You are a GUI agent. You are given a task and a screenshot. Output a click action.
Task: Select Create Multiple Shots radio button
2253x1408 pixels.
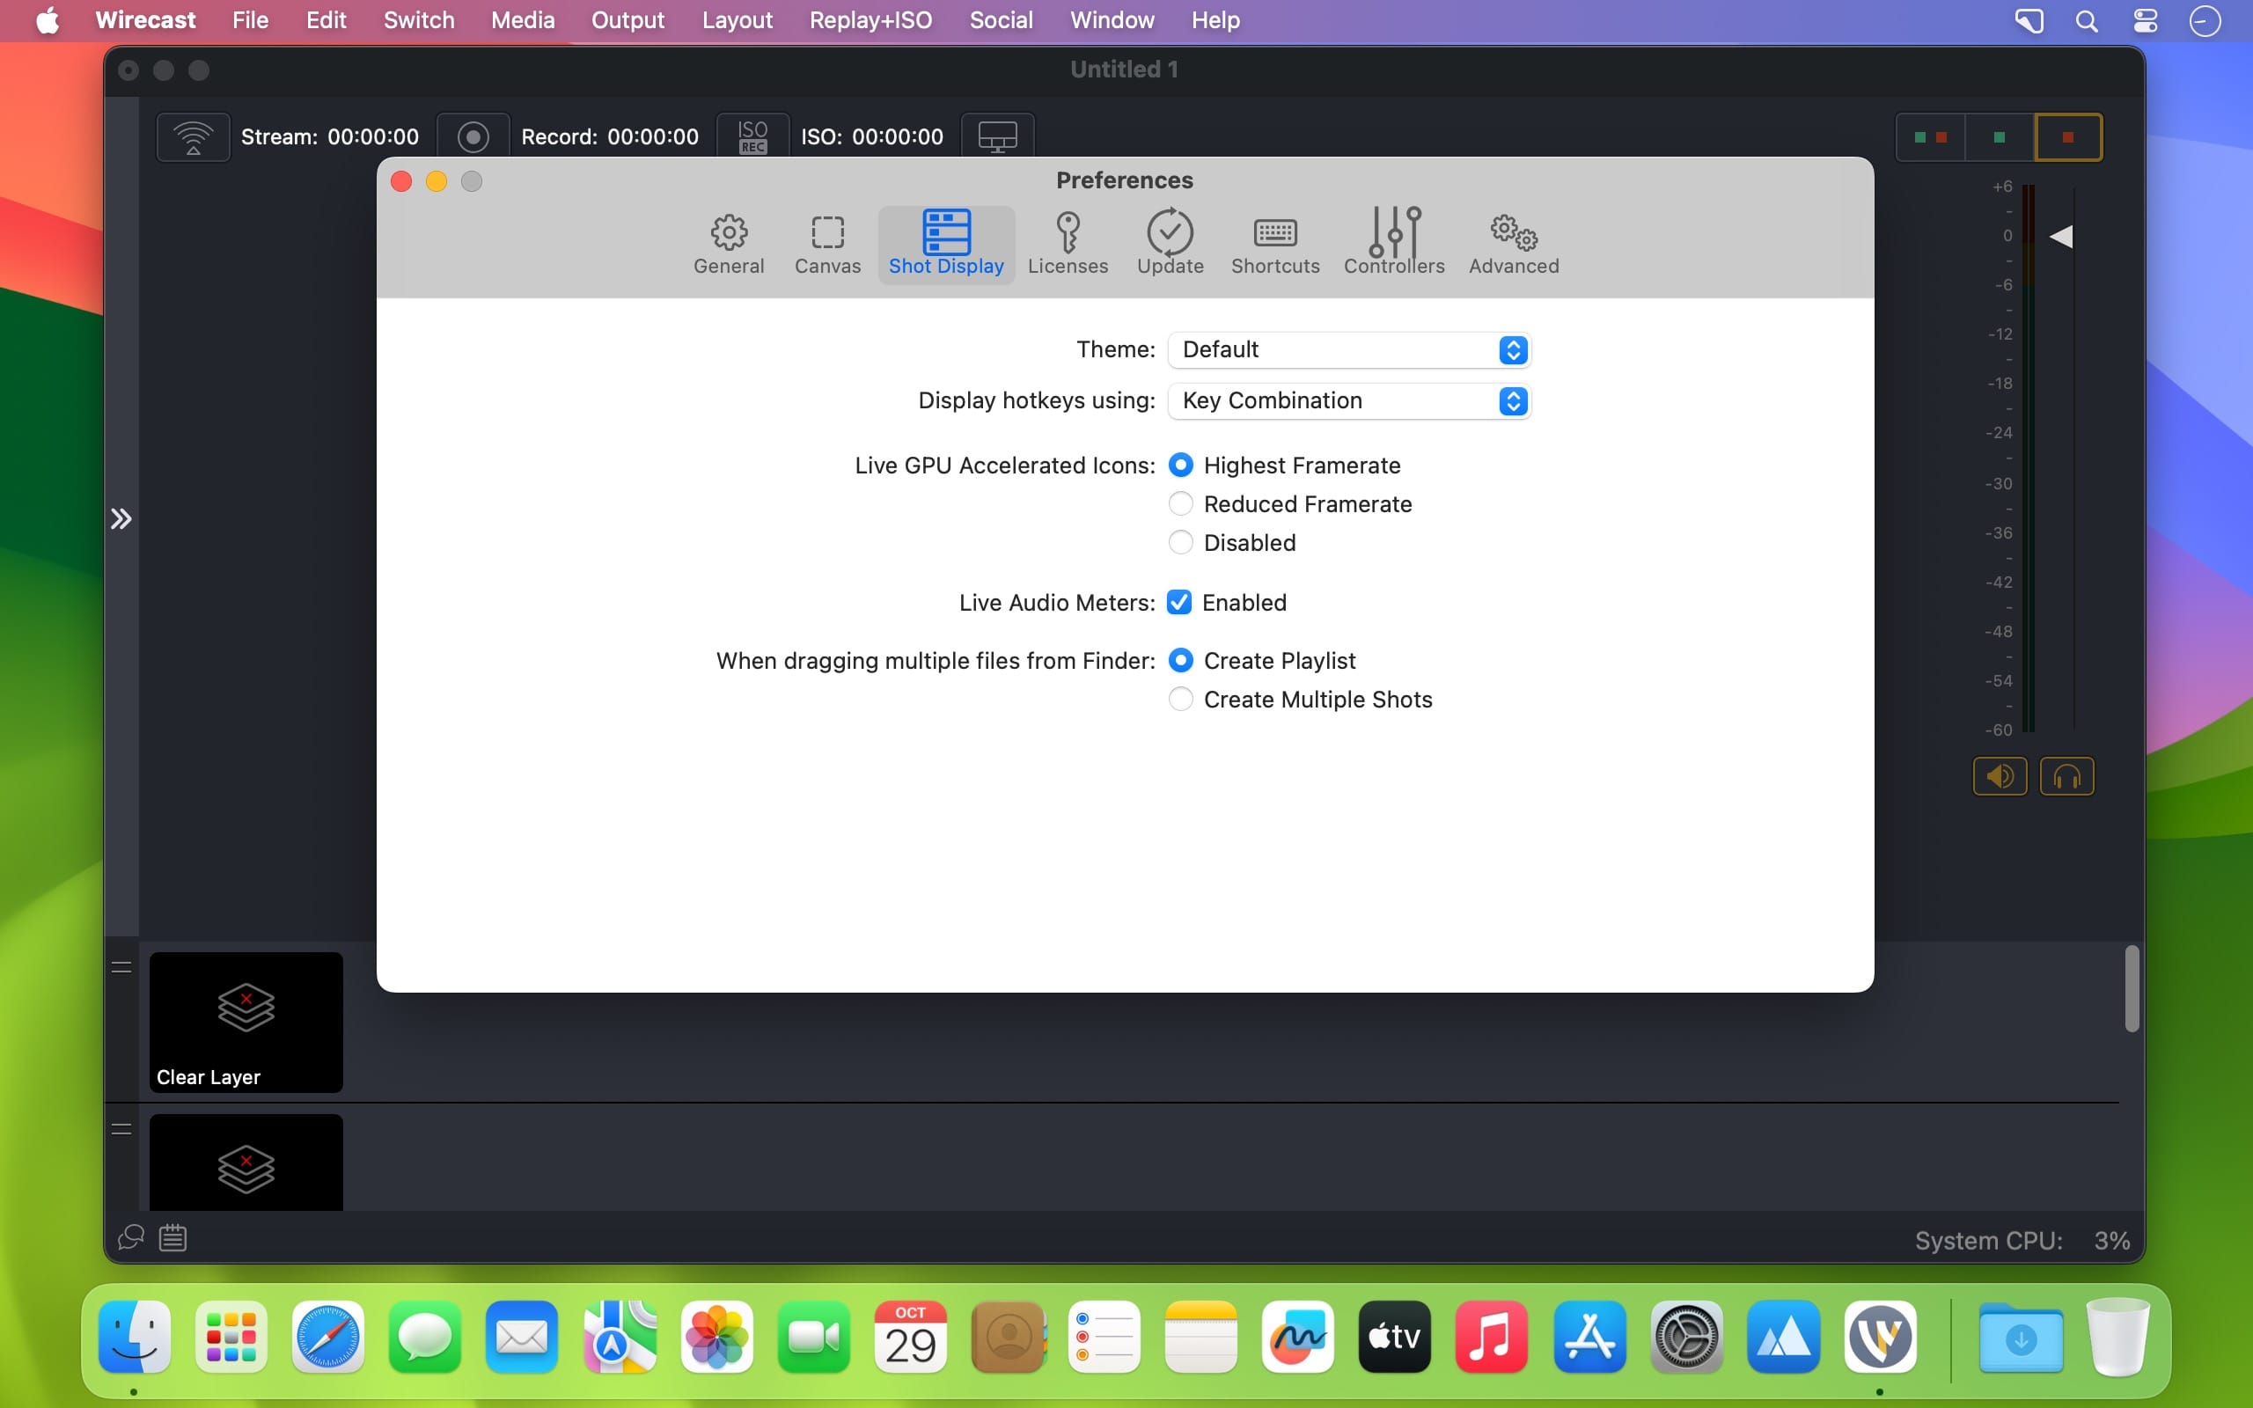pyautogui.click(x=1180, y=700)
